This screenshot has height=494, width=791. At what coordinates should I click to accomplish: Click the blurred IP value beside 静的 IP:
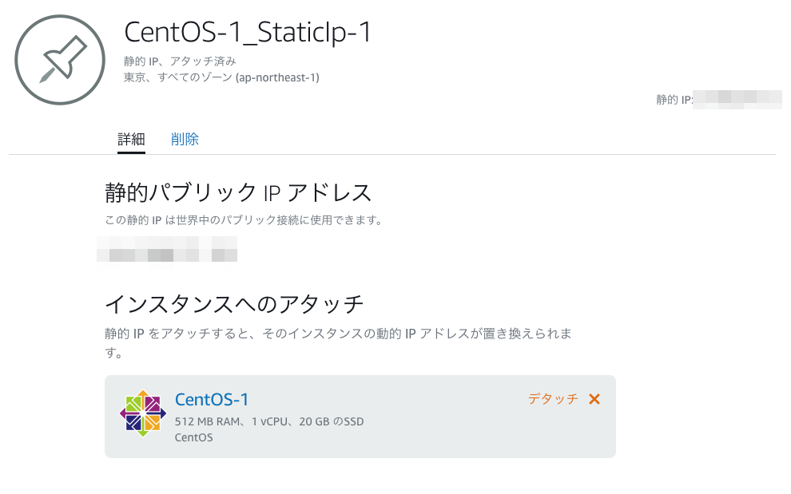pos(737,100)
